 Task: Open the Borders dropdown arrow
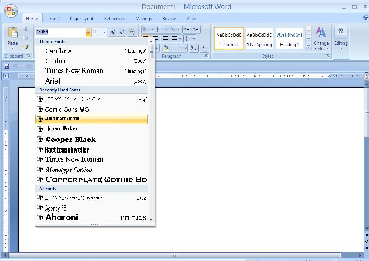click(186, 48)
